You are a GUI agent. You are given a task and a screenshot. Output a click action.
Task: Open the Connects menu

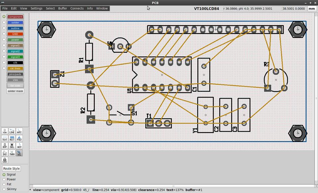click(77, 8)
